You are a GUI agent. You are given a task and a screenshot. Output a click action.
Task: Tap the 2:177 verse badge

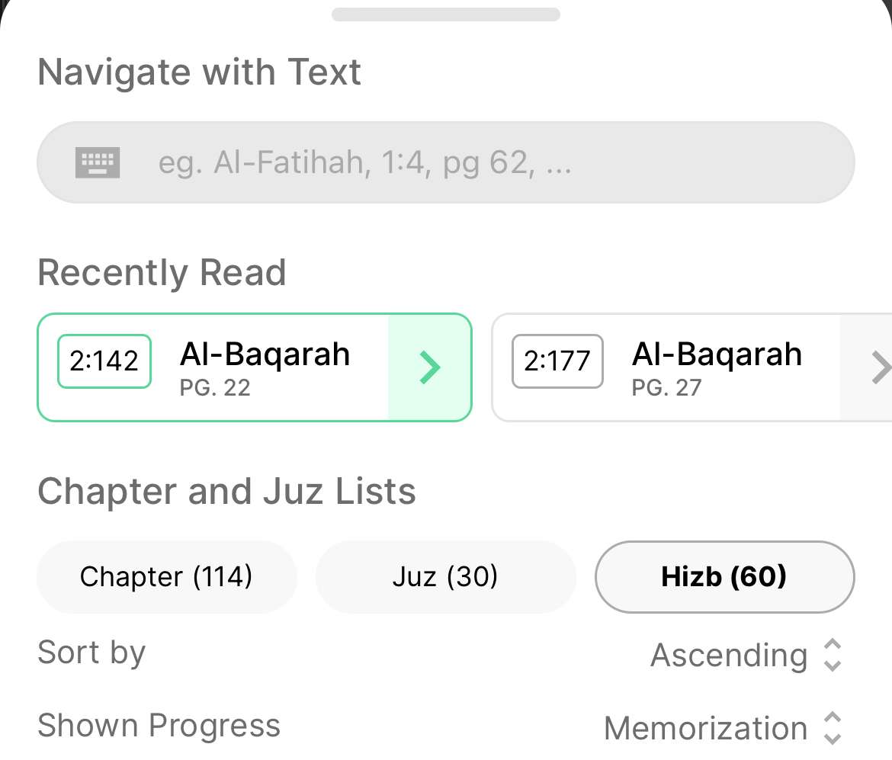tap(557, 361)
